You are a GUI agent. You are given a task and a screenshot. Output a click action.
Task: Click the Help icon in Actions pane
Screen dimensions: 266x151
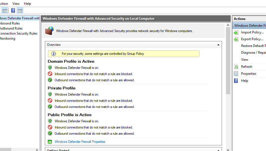point(236,81)
